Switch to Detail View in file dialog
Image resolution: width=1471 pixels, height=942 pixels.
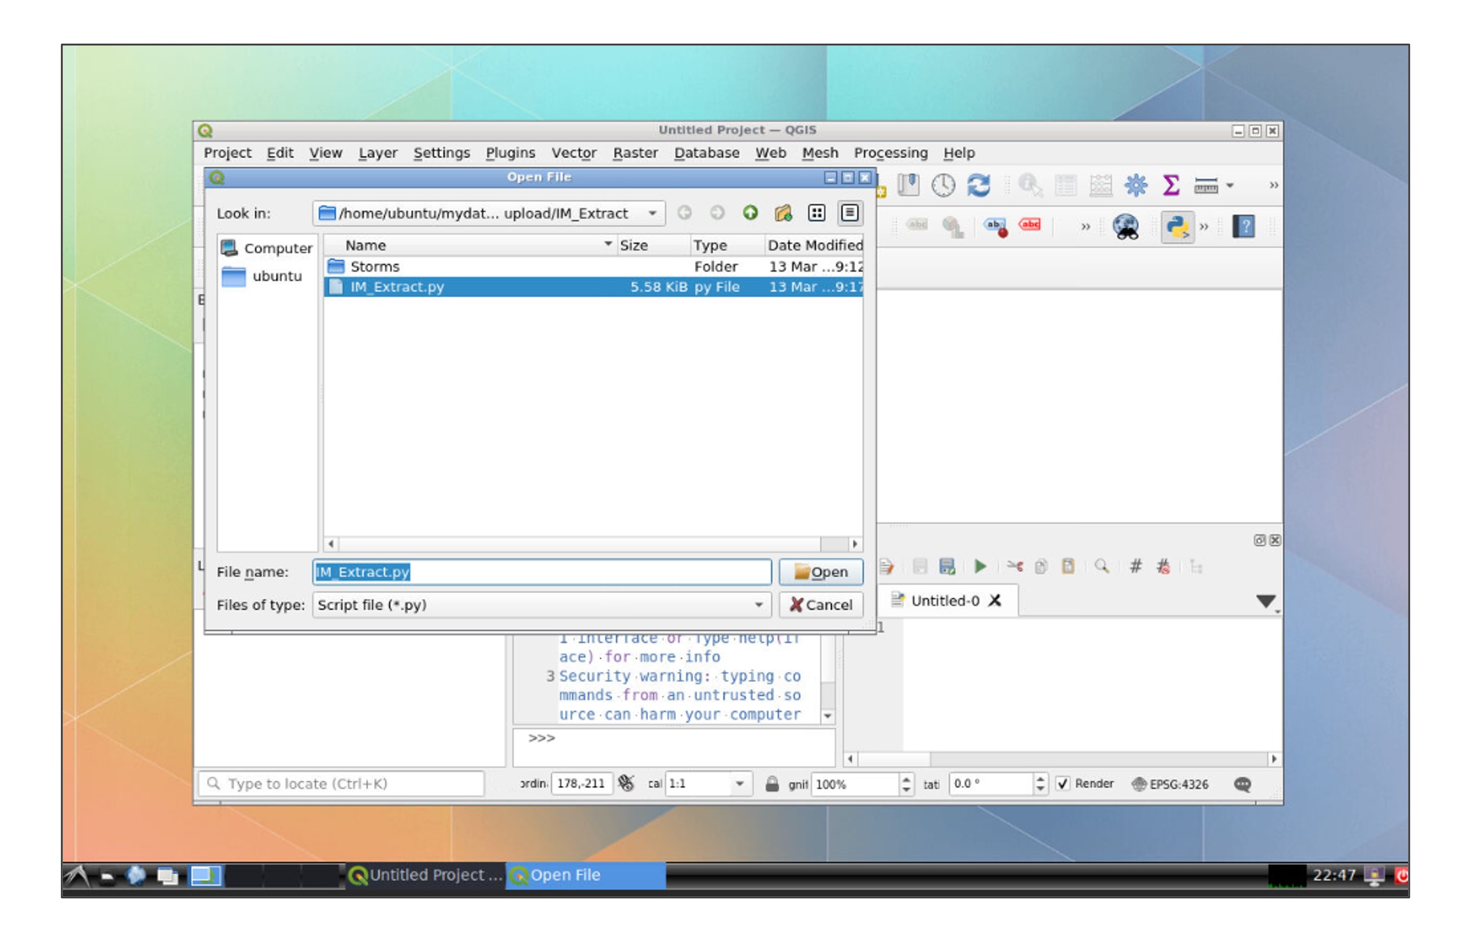[x=850, y=213]
